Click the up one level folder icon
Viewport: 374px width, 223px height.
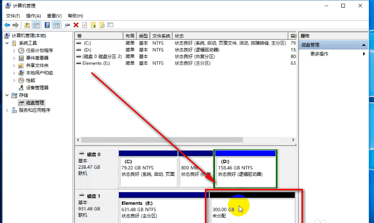point(27,25)
